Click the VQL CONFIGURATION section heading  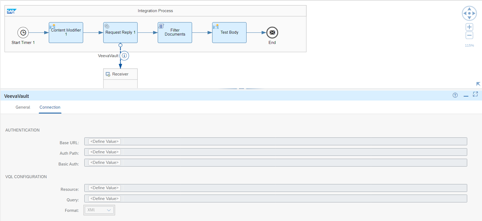click(26, 177)
